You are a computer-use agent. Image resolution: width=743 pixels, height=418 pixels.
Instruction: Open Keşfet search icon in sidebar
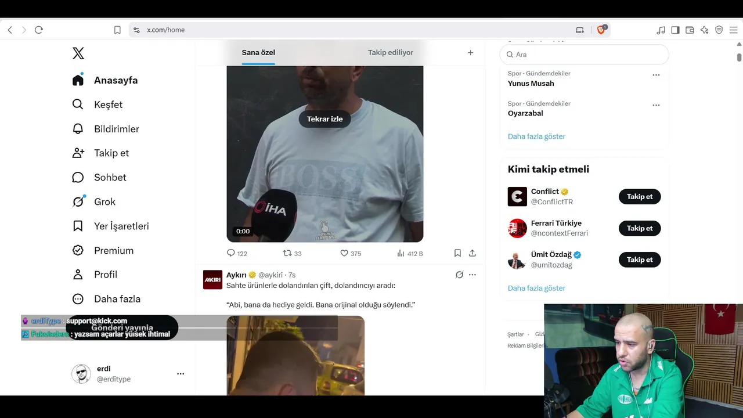click(78, 105)
